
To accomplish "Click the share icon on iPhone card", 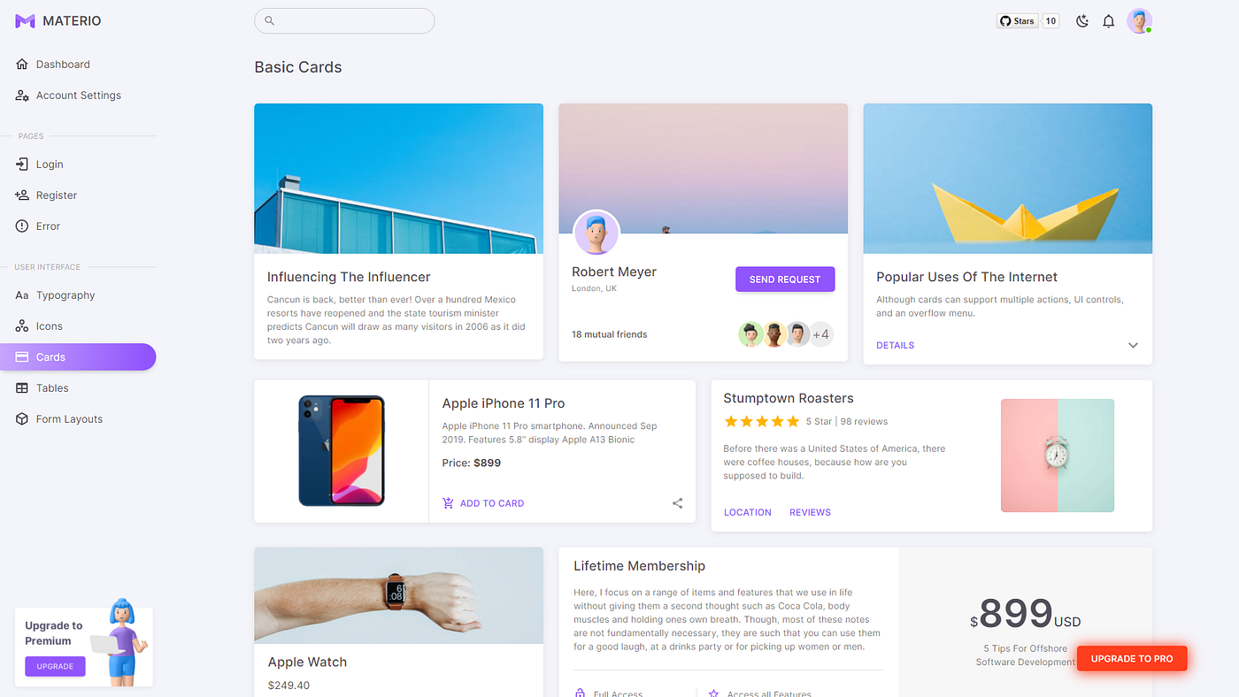I will point(677,503).
